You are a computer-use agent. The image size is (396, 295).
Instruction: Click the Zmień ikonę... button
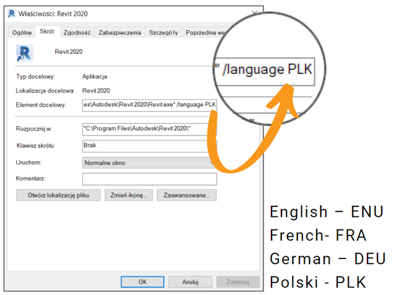point(129,195)
